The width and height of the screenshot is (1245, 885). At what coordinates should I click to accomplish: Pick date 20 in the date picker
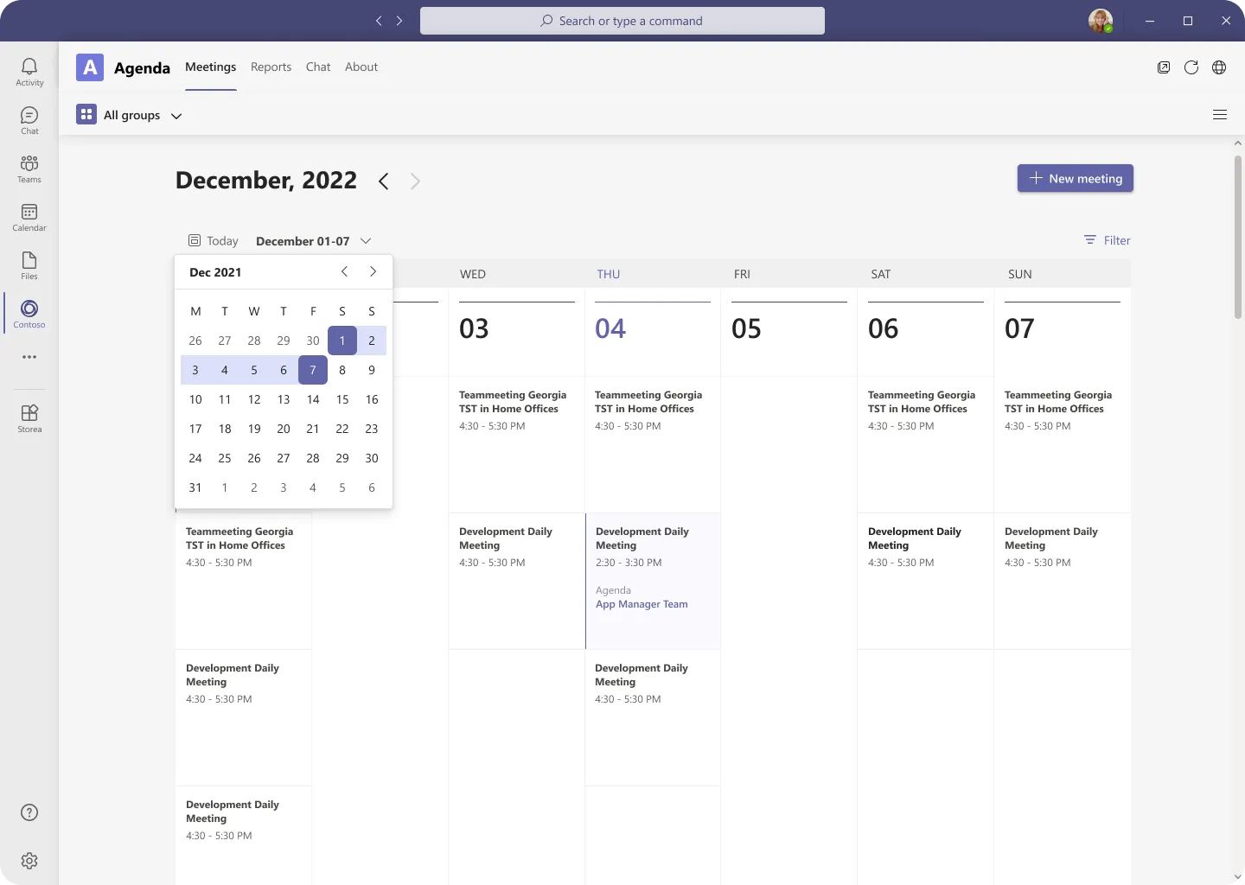284,429
